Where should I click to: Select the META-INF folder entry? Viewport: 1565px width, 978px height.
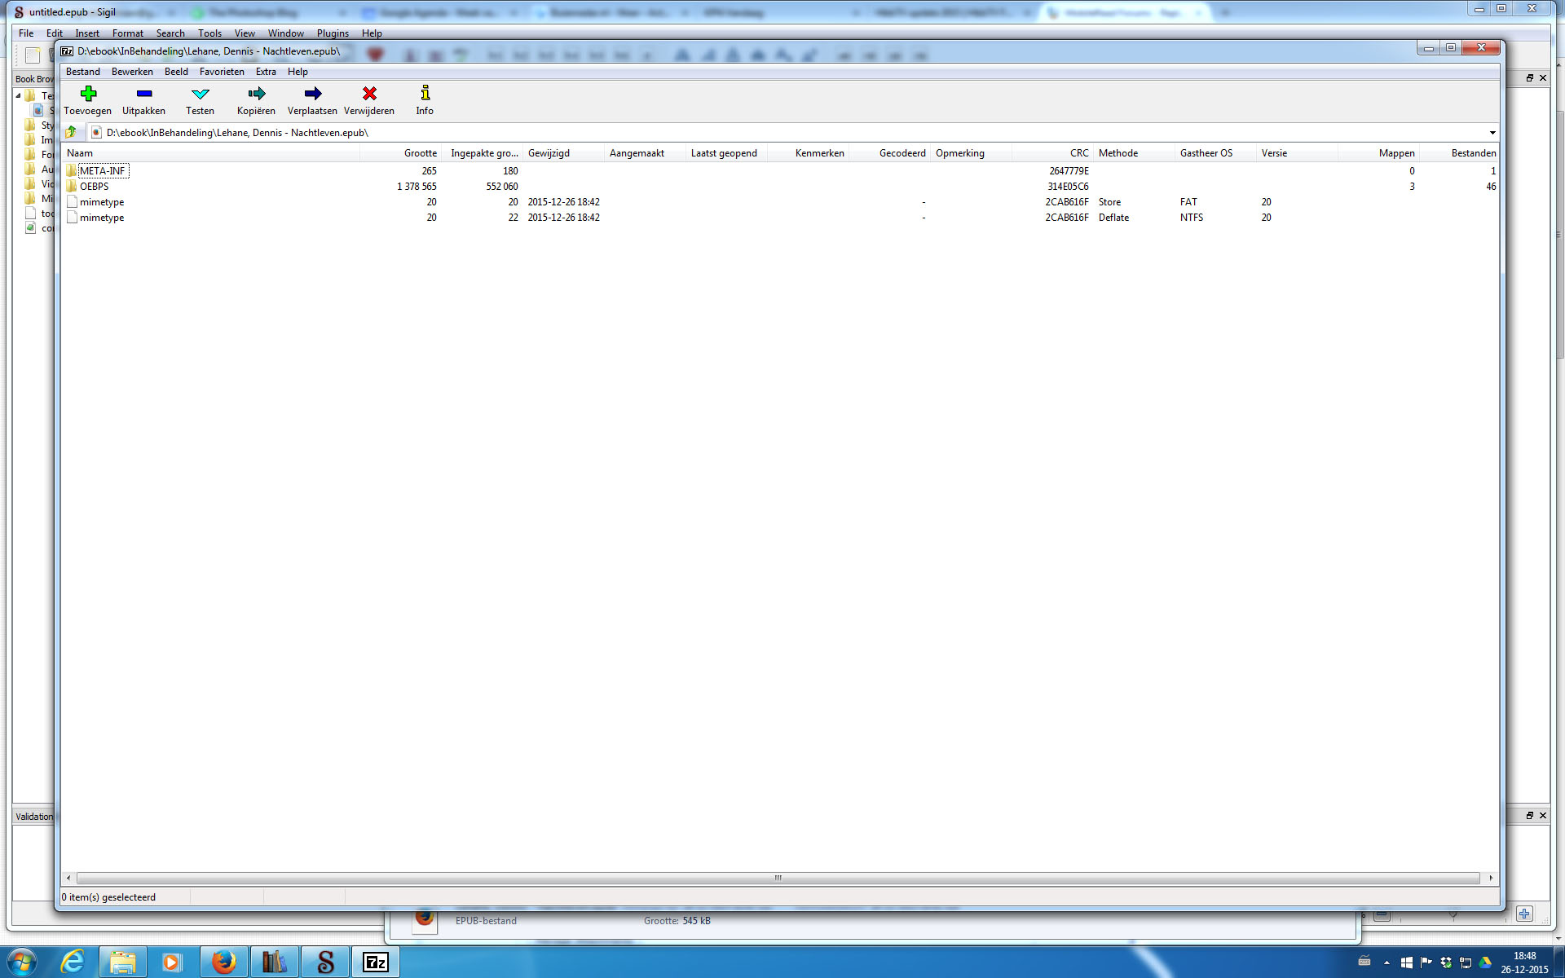pyautogui.click(x=102, y=171)
